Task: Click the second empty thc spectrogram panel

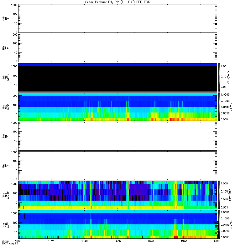Action: (118, 166)
